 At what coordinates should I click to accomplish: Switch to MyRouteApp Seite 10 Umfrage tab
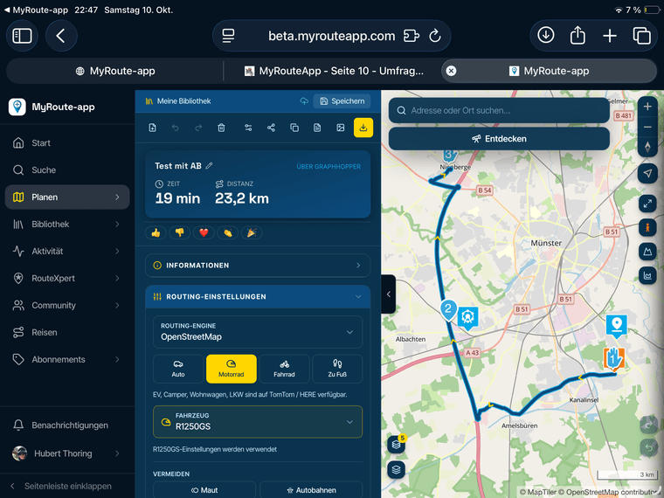point(334,71)
